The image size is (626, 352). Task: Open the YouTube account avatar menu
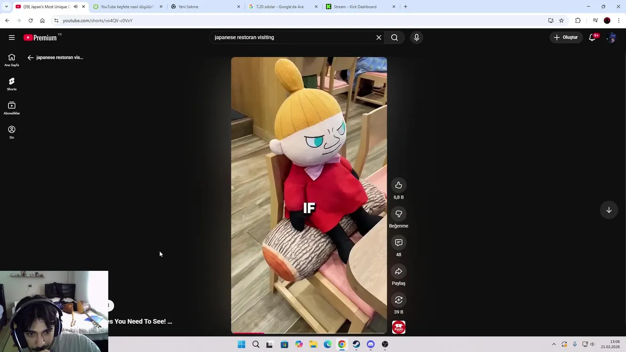tap(611, 38)
